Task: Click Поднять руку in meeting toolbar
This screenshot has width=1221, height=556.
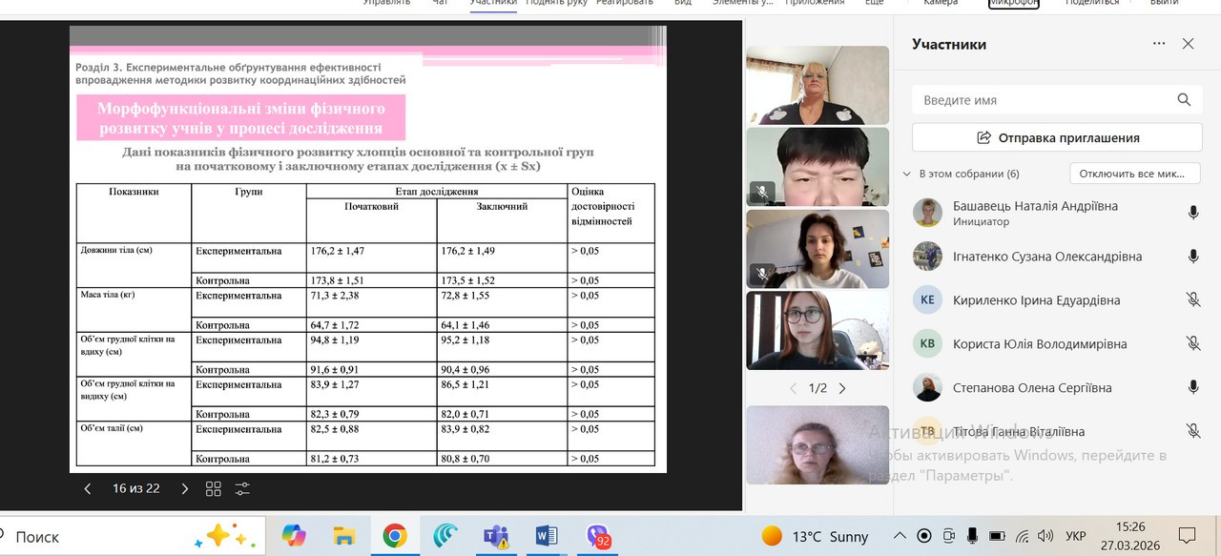Action: coord(556,3)
